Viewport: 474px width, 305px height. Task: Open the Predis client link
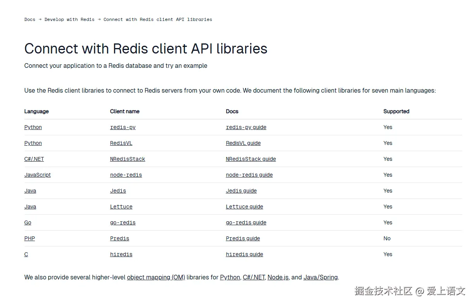[119, 238]
